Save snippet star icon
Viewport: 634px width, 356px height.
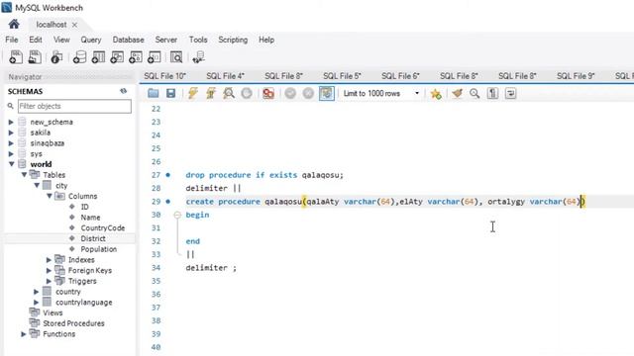click(x=436, y=94)
